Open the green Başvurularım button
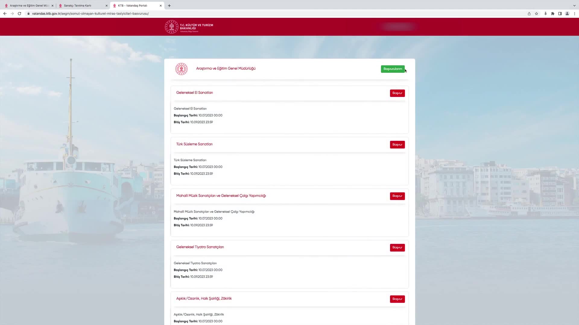 [x=392, y=69]
